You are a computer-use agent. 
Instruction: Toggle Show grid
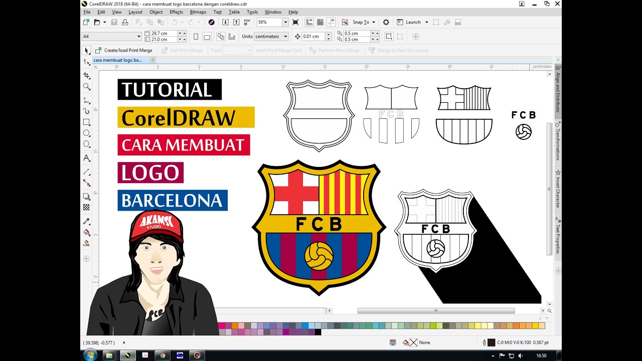coord(319,22)
